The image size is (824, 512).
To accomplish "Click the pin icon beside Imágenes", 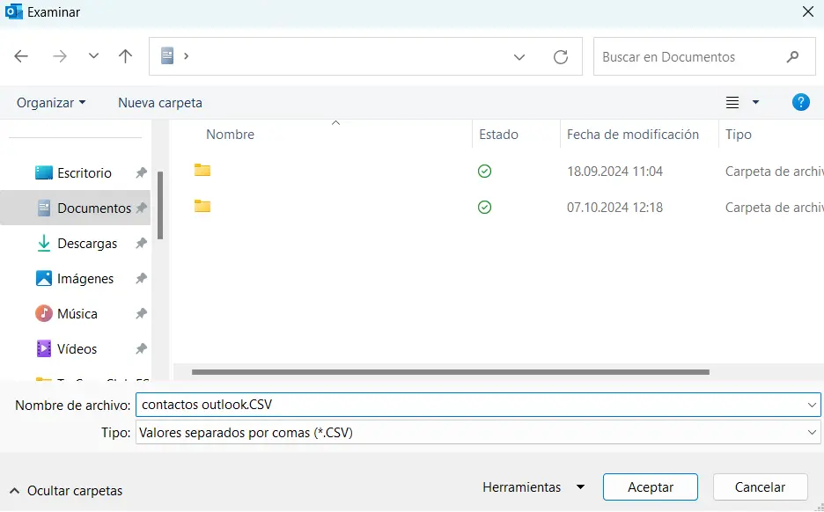I will click(141, 279).
